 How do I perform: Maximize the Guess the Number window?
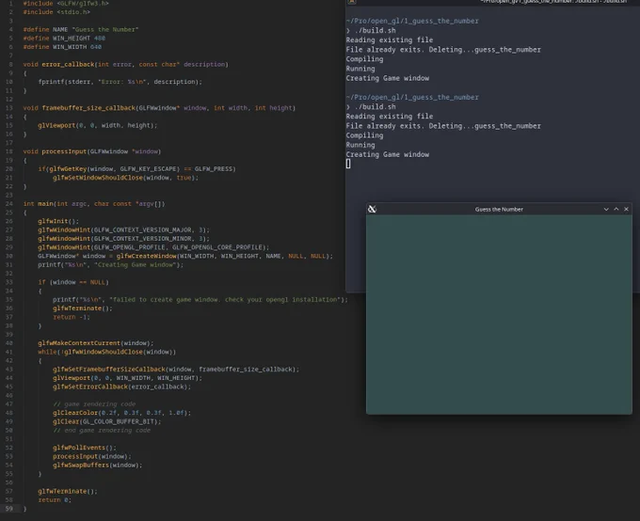616,210
